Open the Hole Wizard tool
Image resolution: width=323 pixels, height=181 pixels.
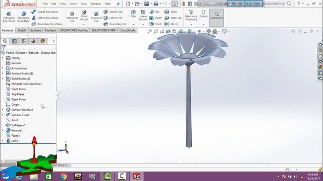tap(84, 16)
